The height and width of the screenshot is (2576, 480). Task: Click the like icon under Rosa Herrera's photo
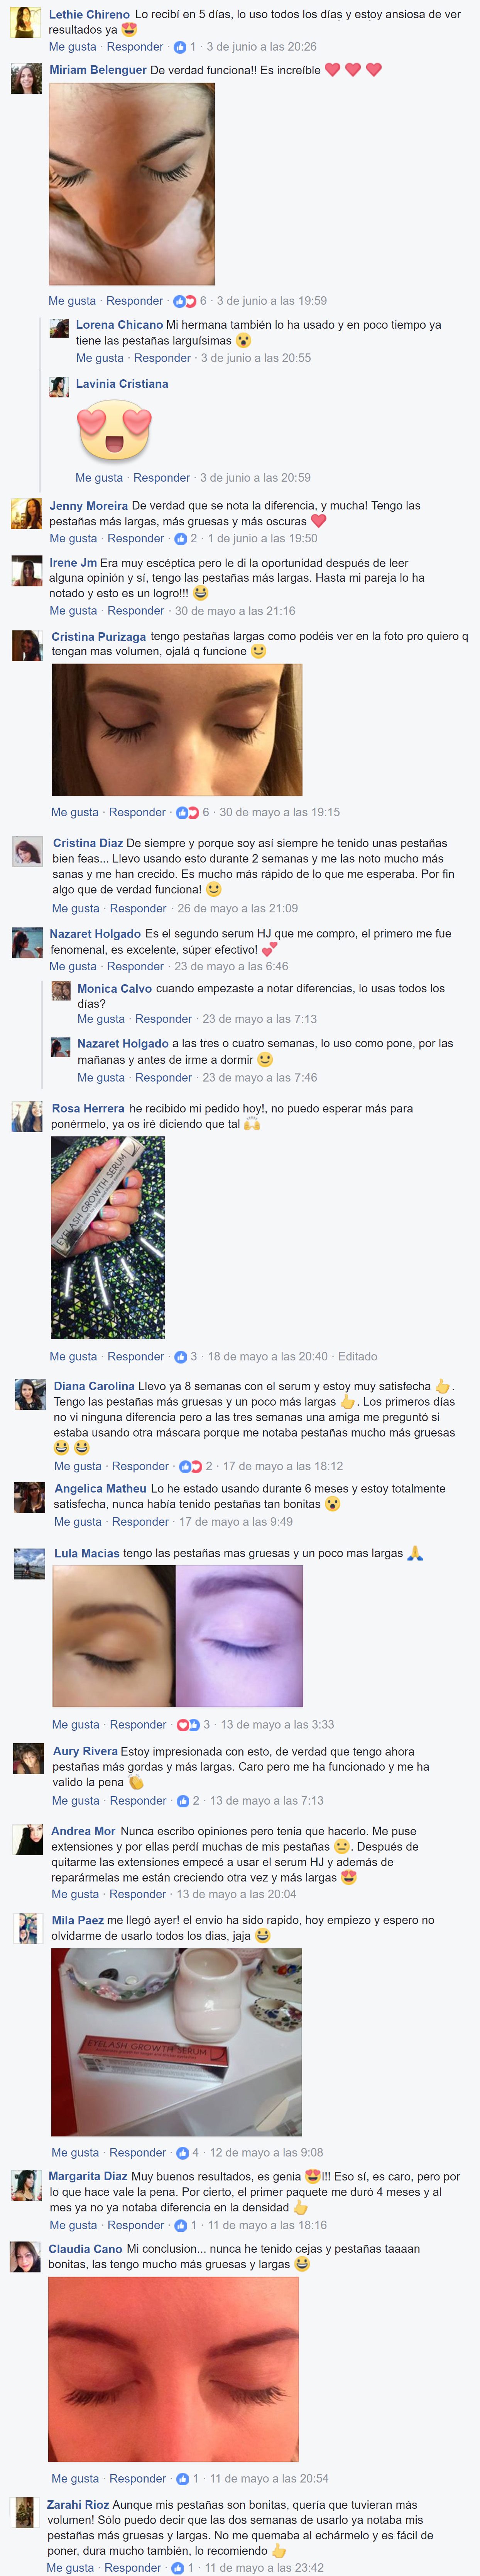181,1357
